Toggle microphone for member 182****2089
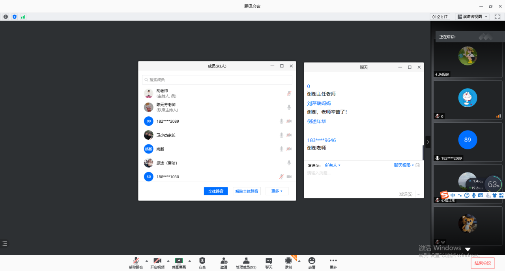The height and width of the screenshot is (271, 505). (281, 121)
